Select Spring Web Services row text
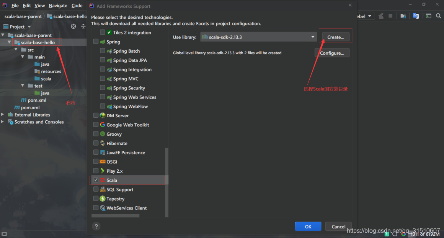Viewport: 444px width, 238px height. [x=134, y=97]
